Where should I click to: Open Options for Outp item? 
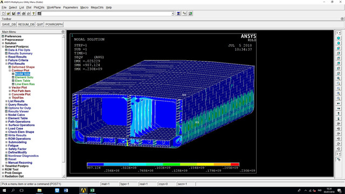pos(19,108)
